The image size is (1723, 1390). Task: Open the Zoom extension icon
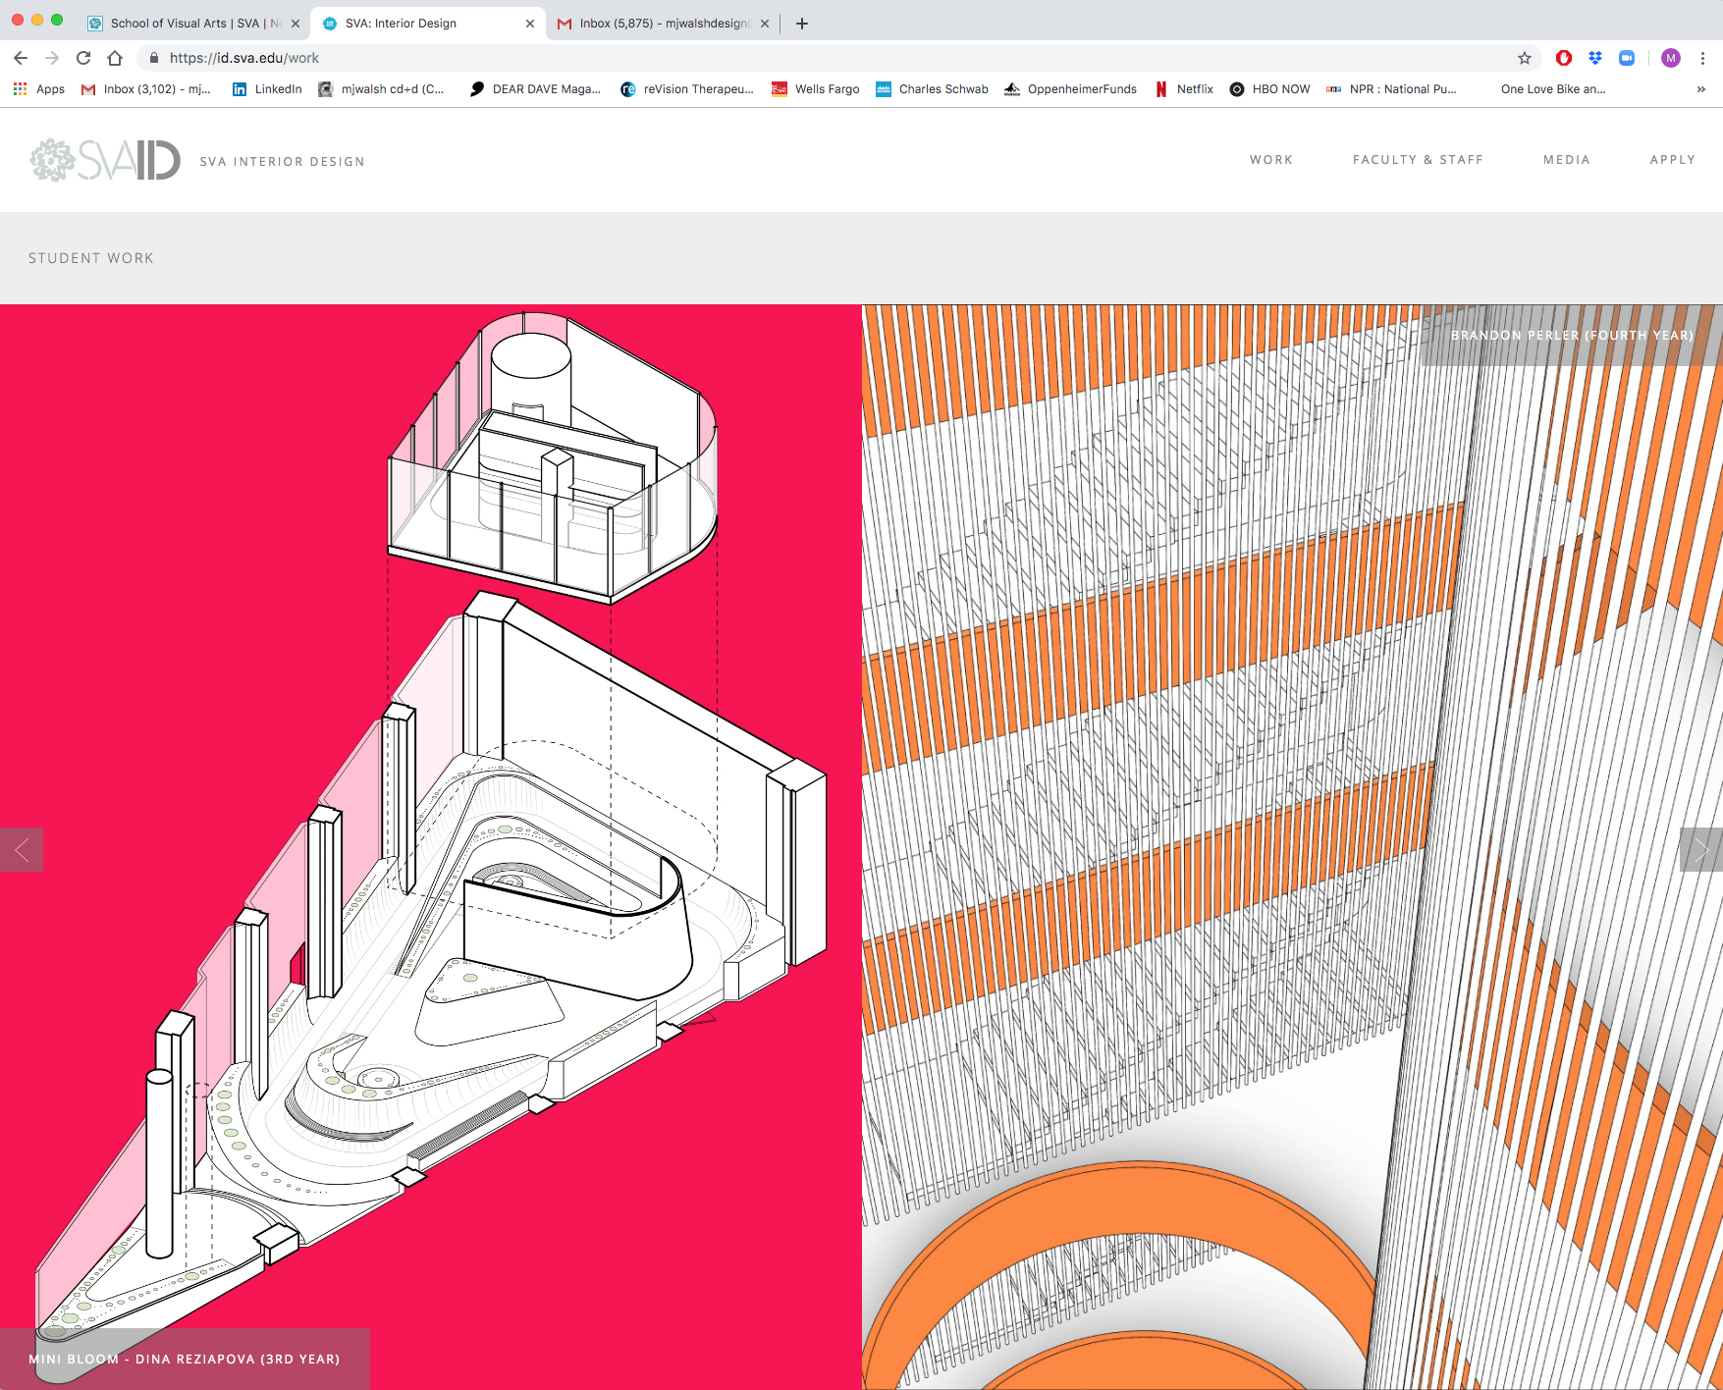point(1627,58)
